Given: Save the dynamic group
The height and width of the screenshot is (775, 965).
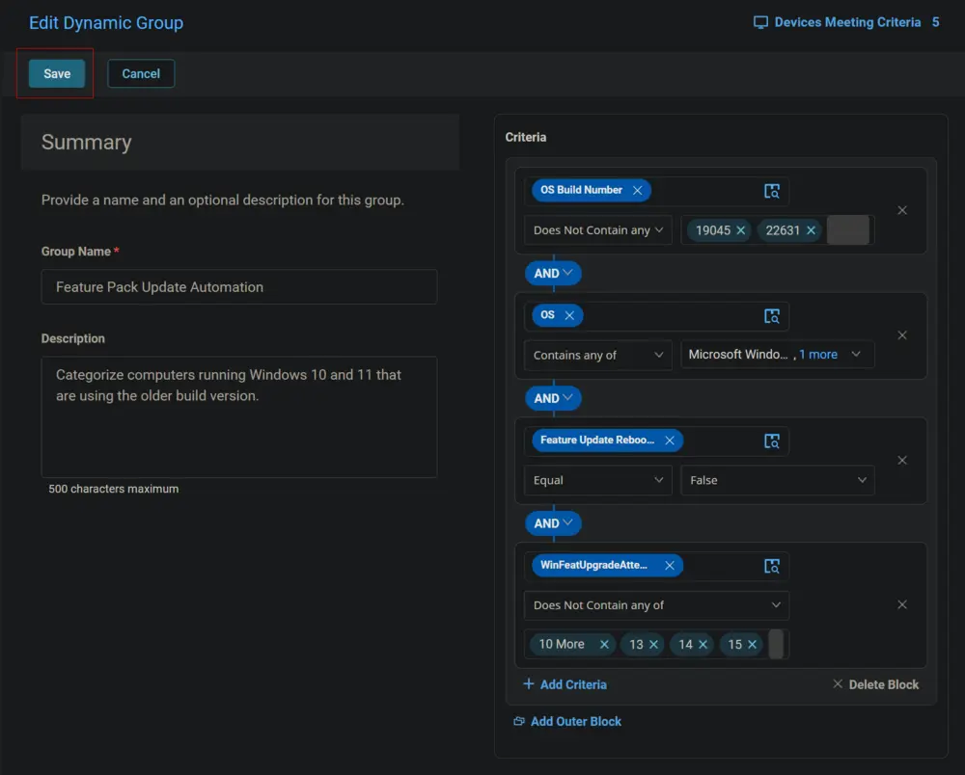Looking at the screenshot, I should pyautogui.click(x=57, y=74).
